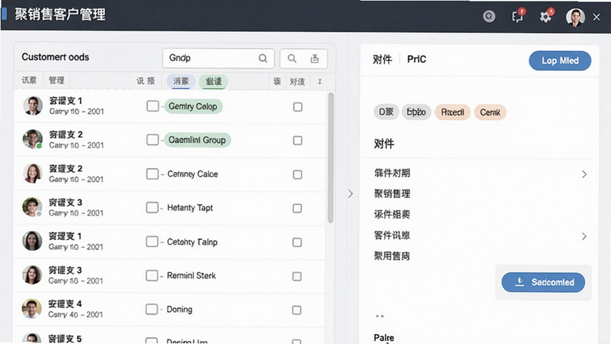Tick the left checkbox in the Cetehty Talnp row

(152, 242)
